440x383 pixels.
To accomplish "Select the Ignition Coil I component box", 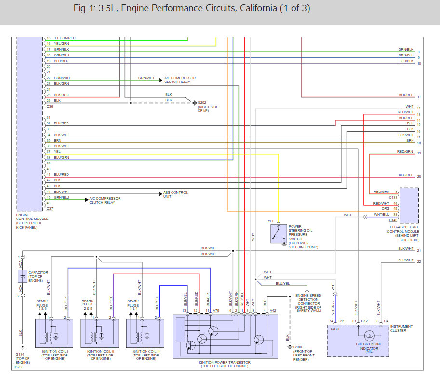I will coord(54,333).
